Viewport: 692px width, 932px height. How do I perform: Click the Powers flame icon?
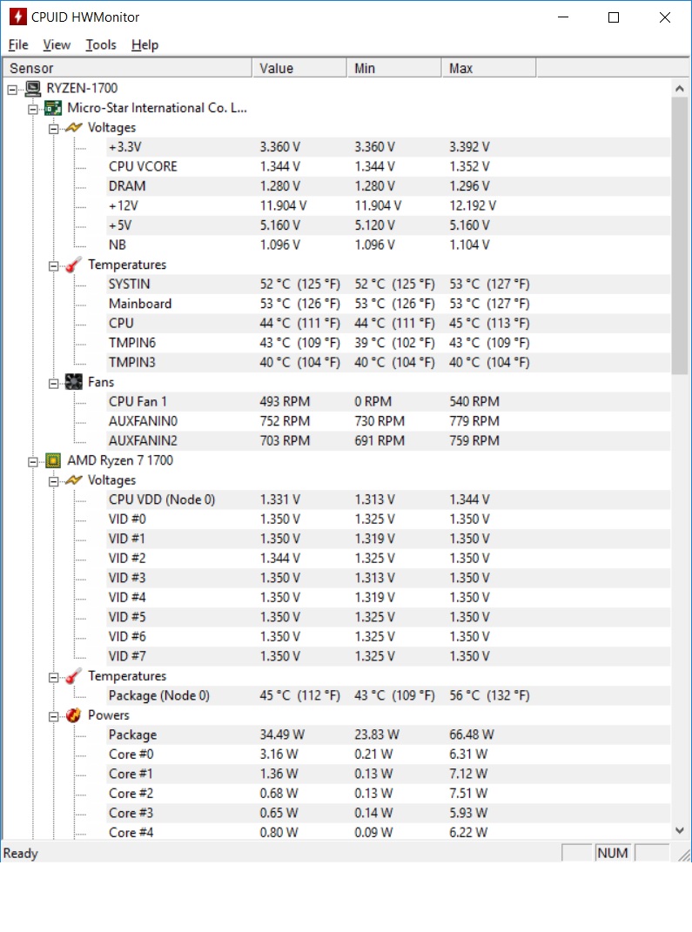(x=74, y=715)
